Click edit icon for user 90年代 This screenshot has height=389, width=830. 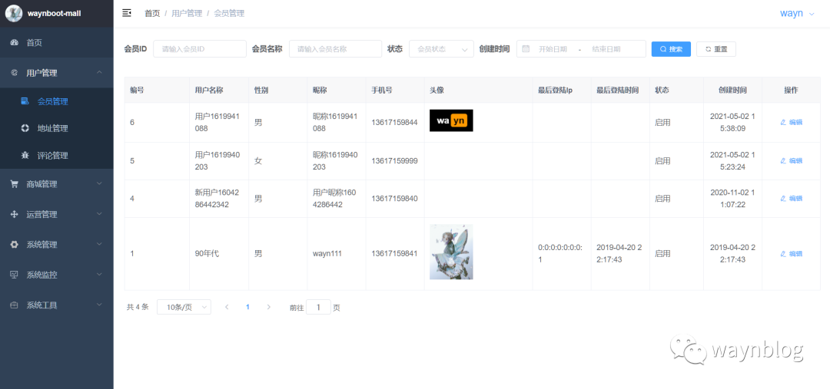(783, 254)
